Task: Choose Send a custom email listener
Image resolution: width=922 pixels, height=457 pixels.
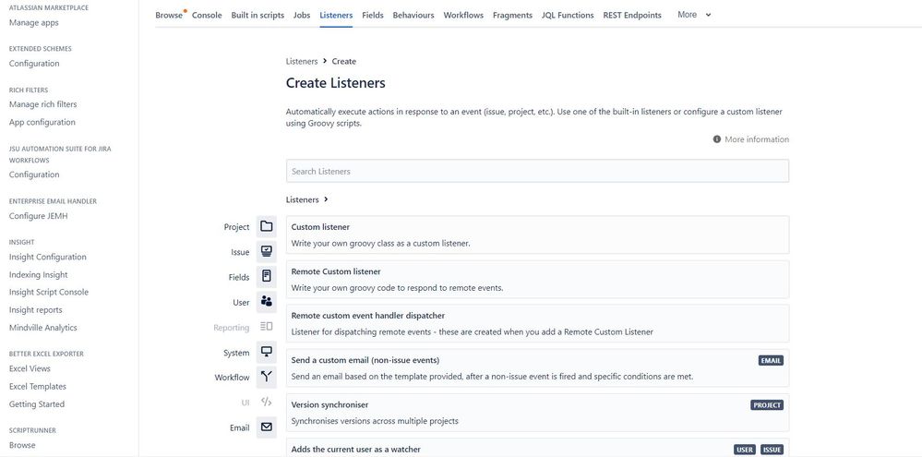Action: point(537,368)
